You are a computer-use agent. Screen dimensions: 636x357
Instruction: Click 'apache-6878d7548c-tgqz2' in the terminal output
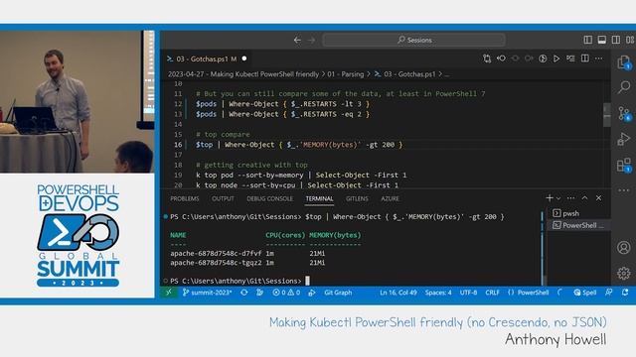point(216,263)
